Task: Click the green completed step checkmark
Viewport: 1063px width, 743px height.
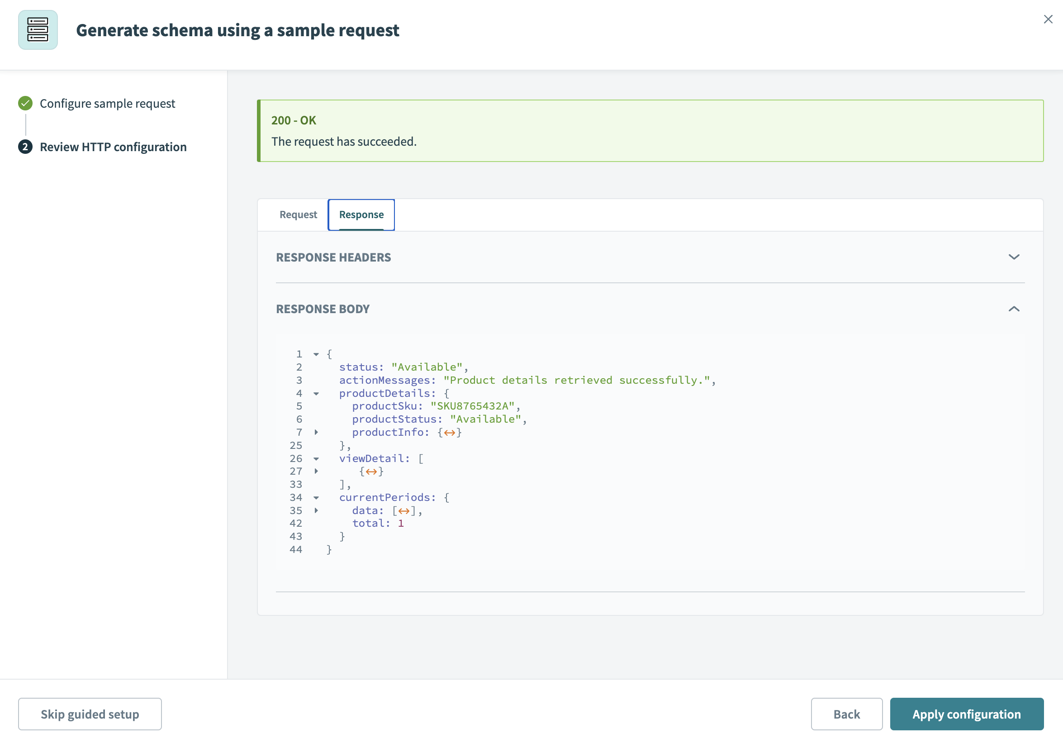Action: pyautogui.click(x=25, y=103)
